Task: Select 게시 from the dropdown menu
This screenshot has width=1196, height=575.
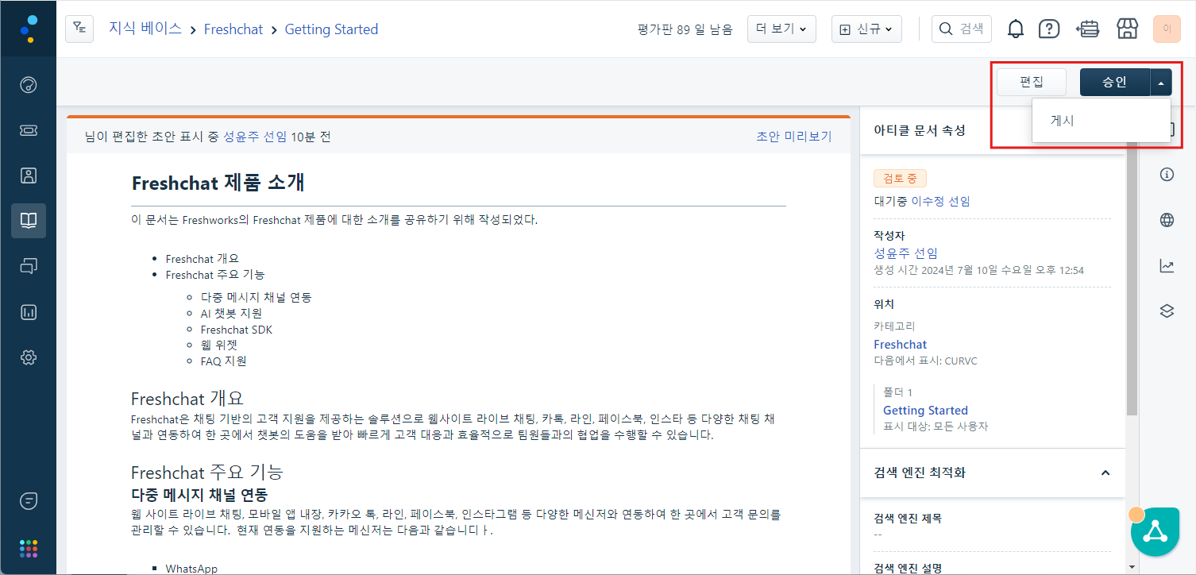Action: (x=1101, y=121)
